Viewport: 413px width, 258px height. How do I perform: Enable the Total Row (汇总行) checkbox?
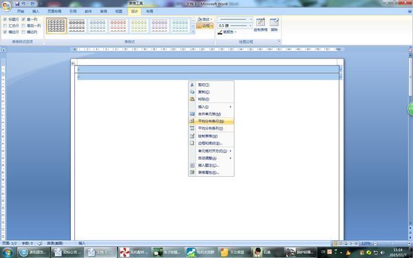(5, 25)
